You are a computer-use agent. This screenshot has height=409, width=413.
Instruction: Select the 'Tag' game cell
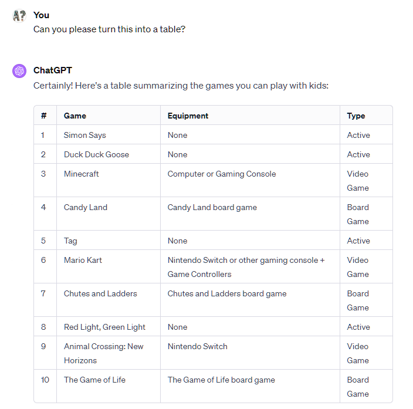[70, 241]
